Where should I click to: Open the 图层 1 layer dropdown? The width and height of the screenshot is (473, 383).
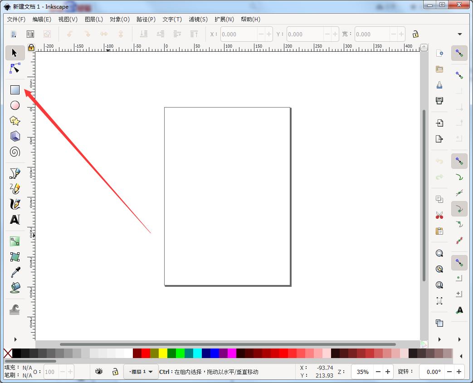[x=141, y=371]
